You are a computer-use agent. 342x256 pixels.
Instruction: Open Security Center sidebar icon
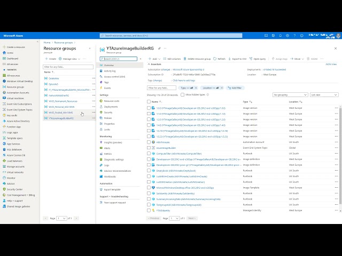(4, 189)
